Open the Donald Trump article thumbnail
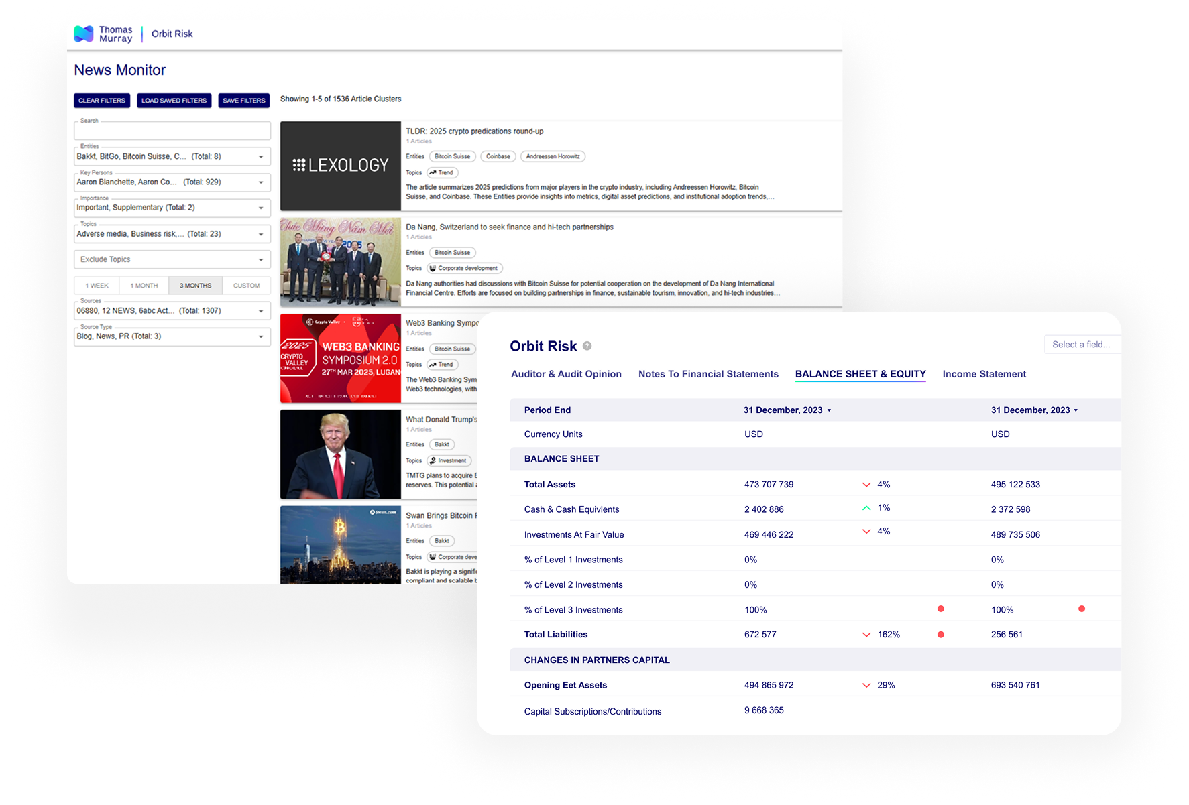Viewport: 1189px width, 805px height. pyautogui.click(x=341, y=454)
